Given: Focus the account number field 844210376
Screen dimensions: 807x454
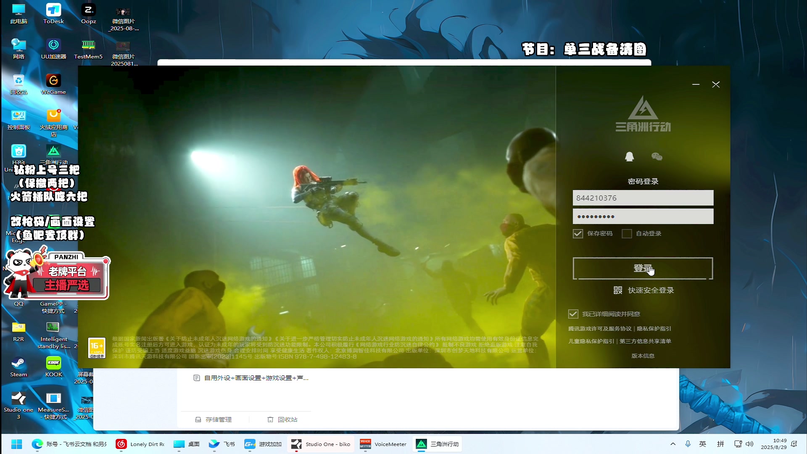Looking at the screenshot, I should point(643,198).
